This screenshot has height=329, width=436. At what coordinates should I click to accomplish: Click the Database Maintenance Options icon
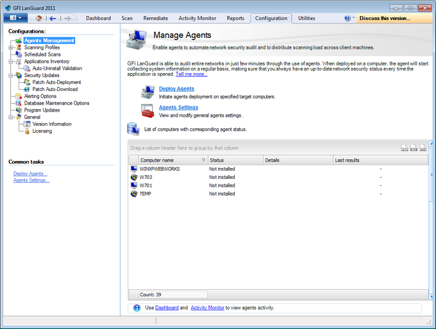pyautogui.click(x=19, y=103)
